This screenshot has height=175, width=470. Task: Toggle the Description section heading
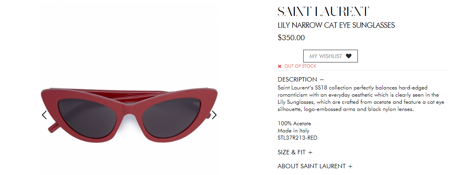coord(297,80)
